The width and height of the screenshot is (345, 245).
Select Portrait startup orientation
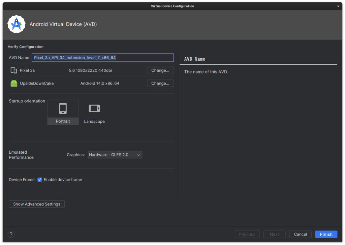click(x=63, y=112)
